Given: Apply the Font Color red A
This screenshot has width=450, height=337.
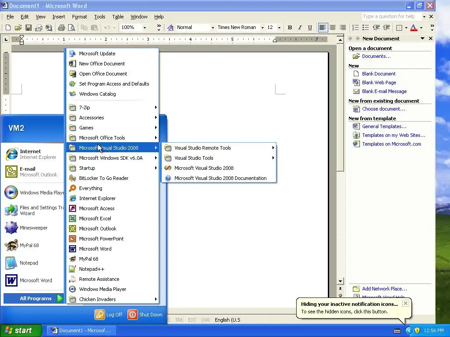Looking at the screenshot, I should [414, 28].
